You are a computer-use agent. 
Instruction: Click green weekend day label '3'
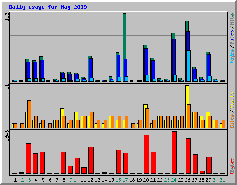click(29, 180)
